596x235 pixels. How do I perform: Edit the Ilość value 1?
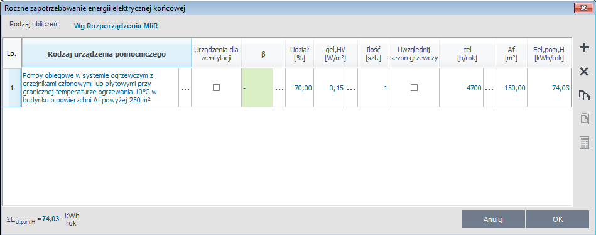(x=373, y=88)
